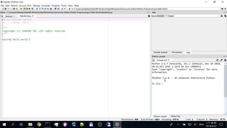
Task: Open the editor options gear icon
Action: coord(149,16)
